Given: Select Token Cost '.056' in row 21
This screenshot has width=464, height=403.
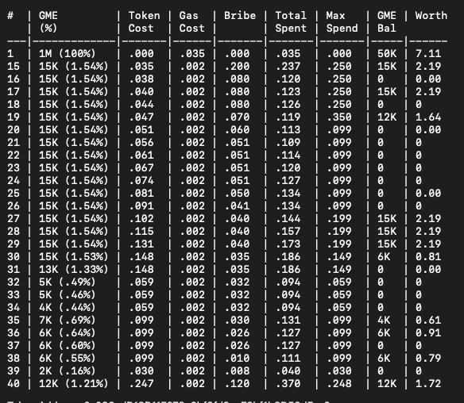Looking at the screenshot, I should [x=141, y=143].
